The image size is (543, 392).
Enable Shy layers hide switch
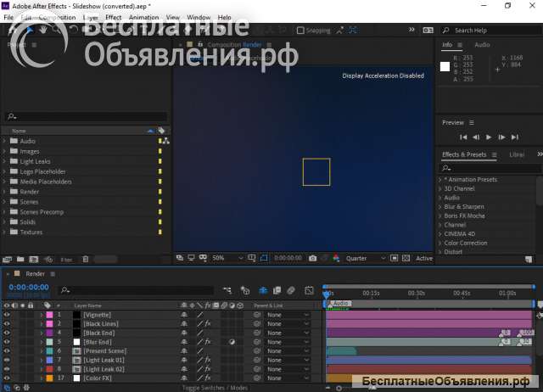(263, 290)
